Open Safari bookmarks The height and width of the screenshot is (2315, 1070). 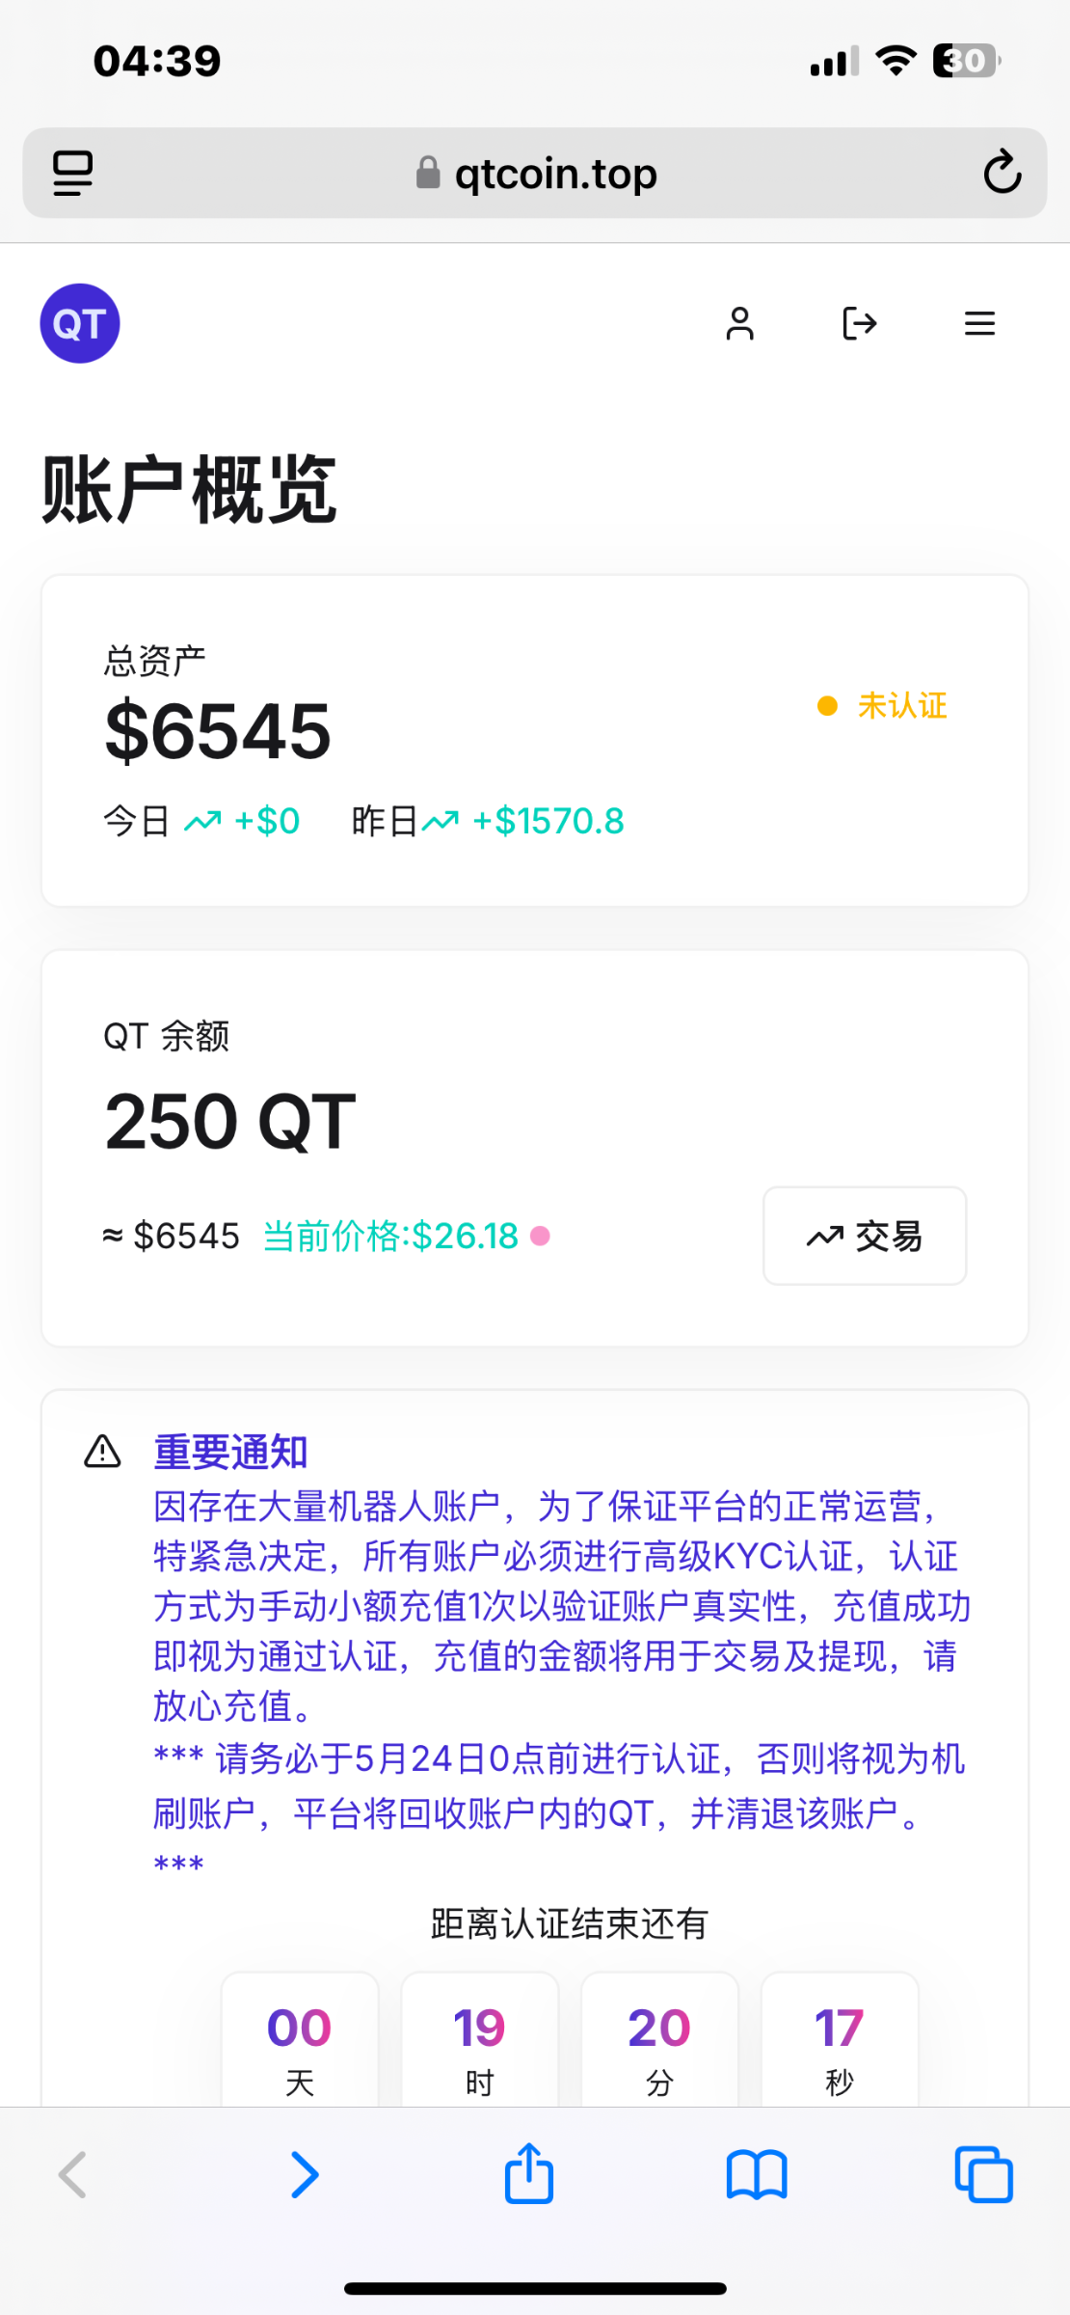pos(757,2174)
